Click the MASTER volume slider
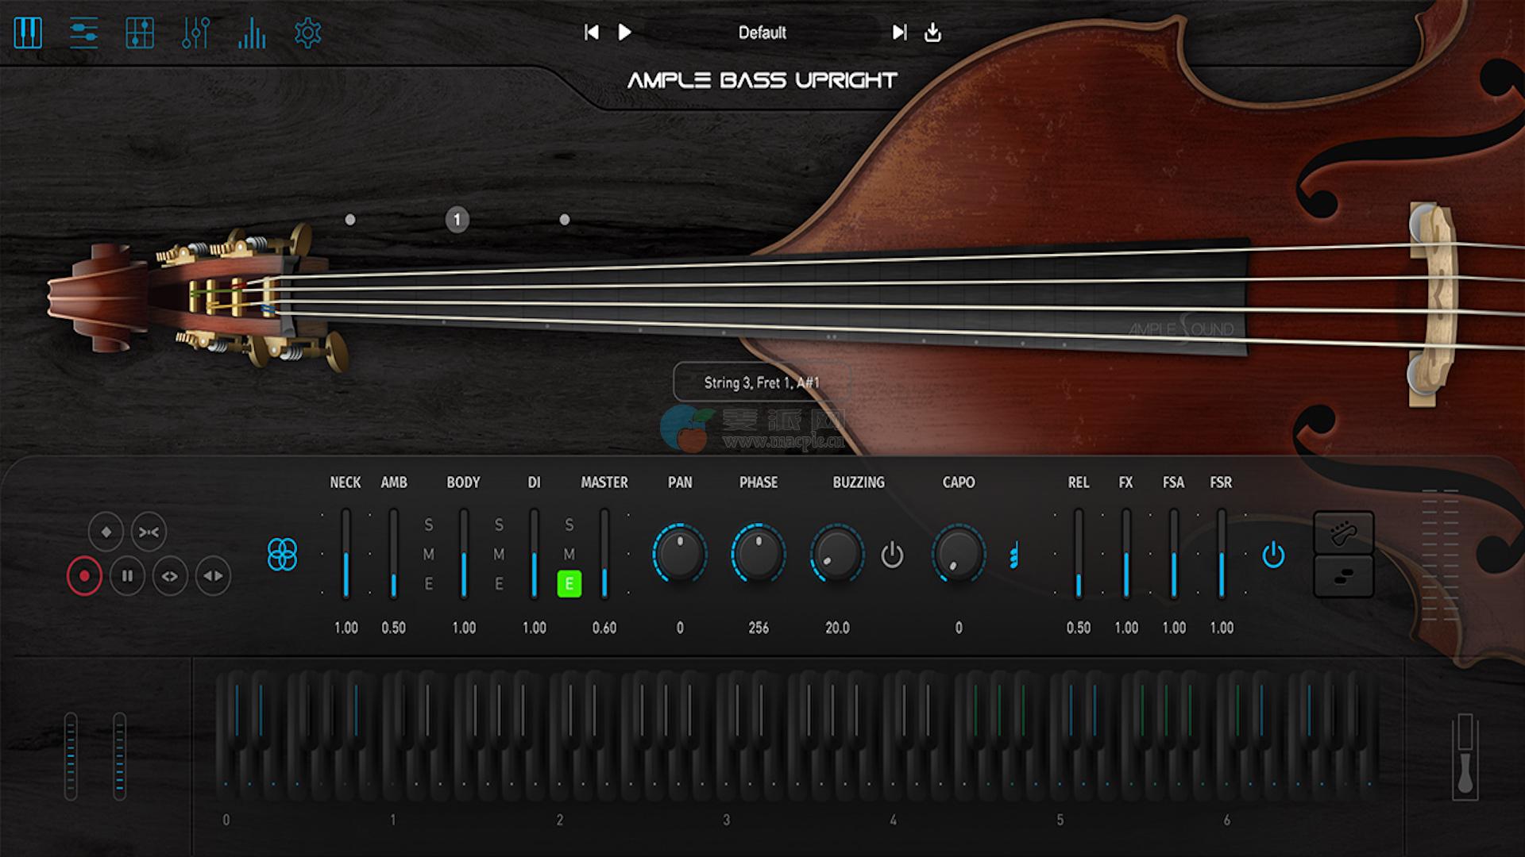 click(x=604, y=554)
